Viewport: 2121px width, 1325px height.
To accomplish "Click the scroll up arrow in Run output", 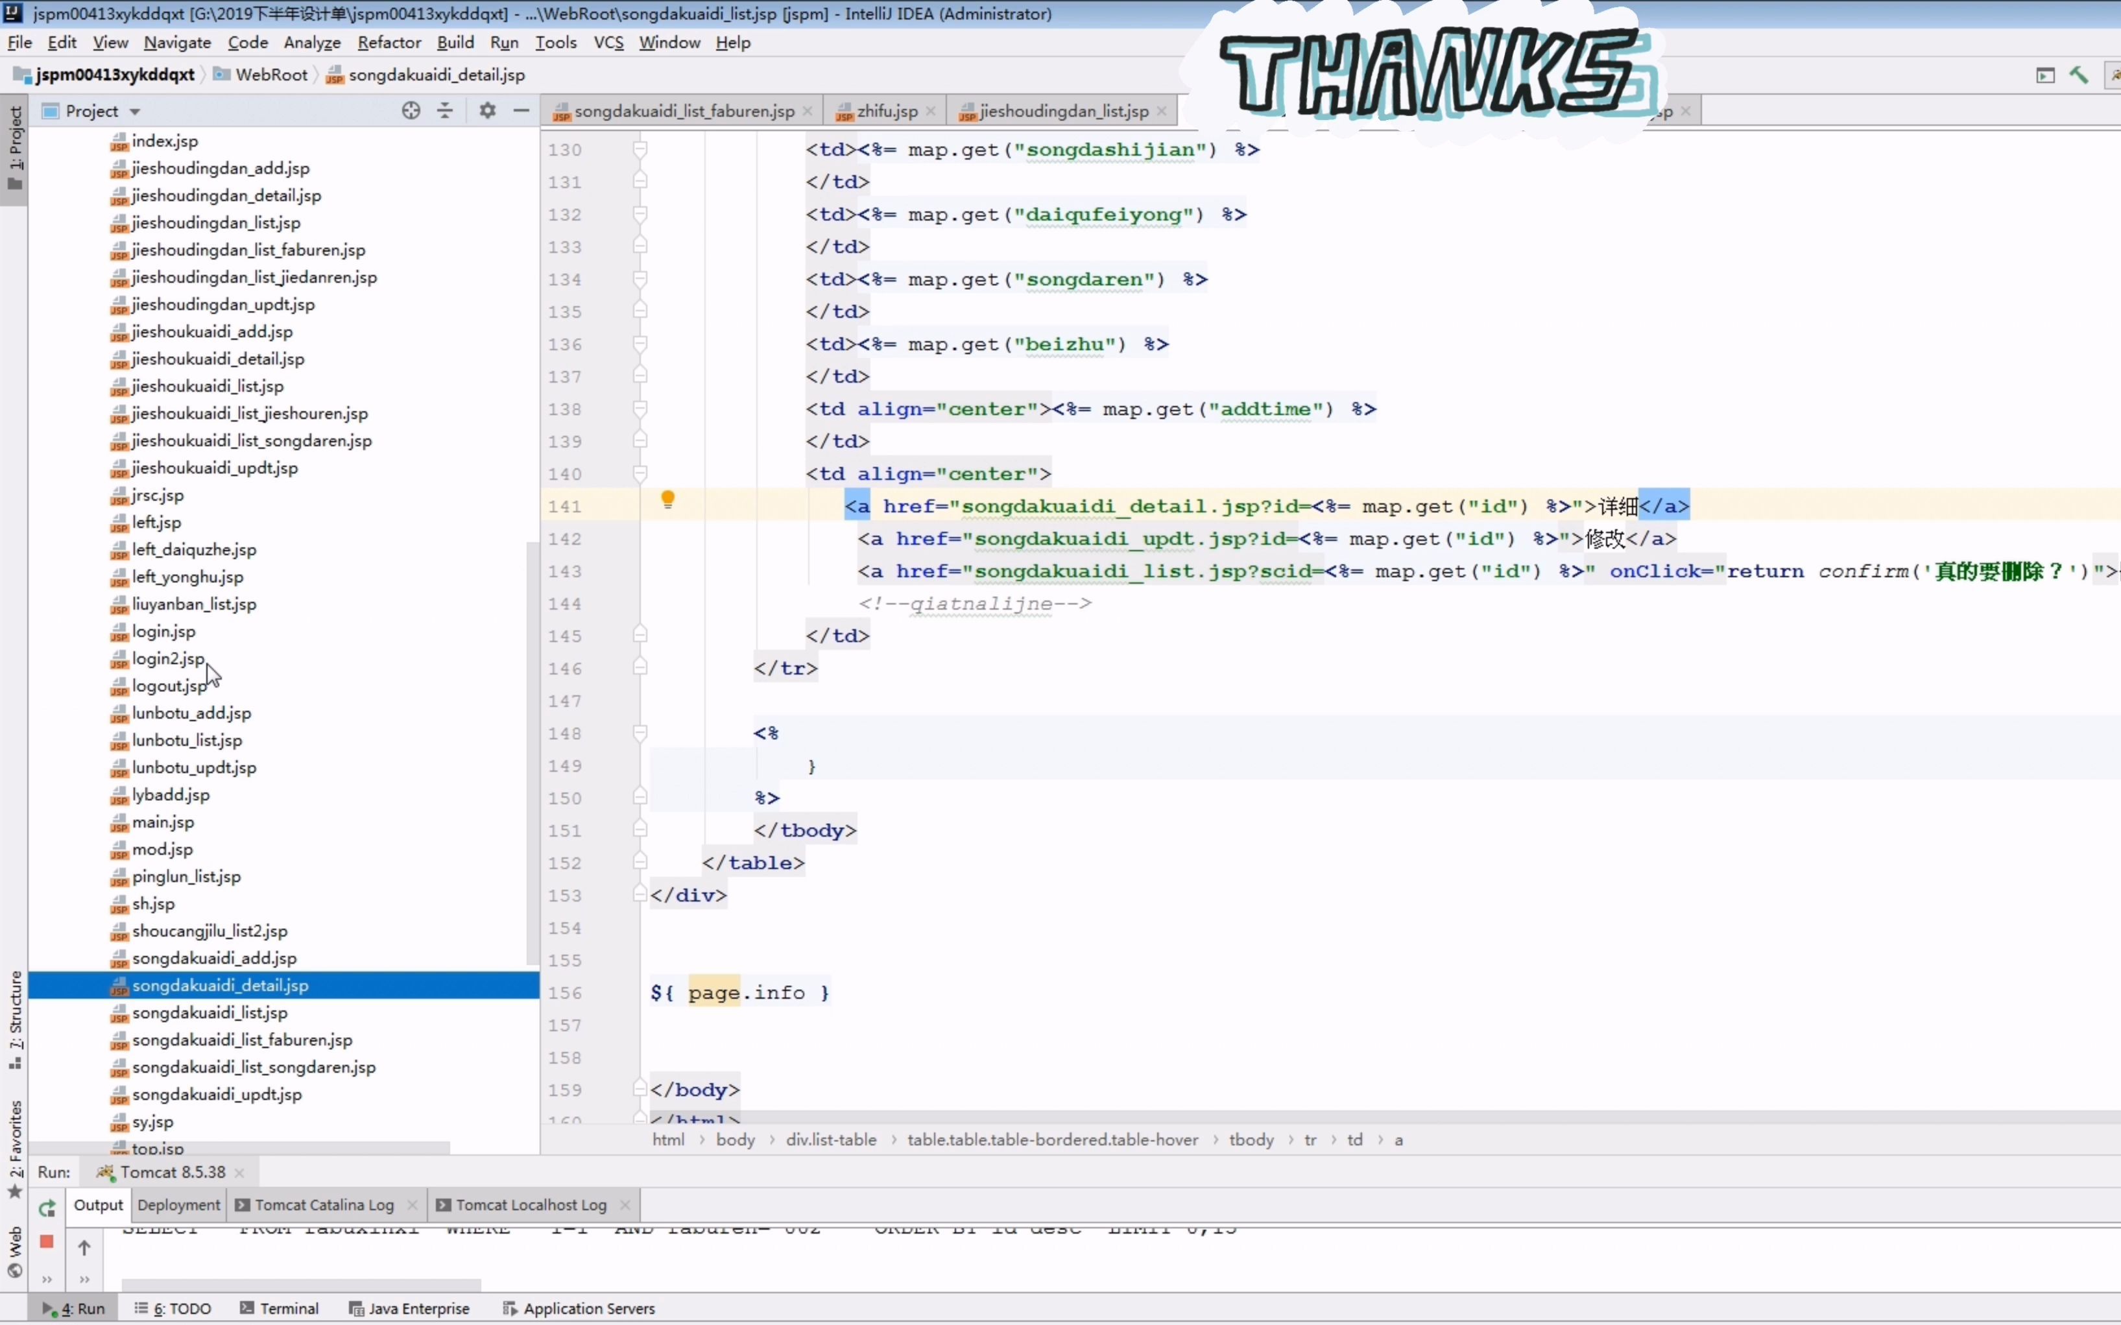I will [x=84, y=1247].
